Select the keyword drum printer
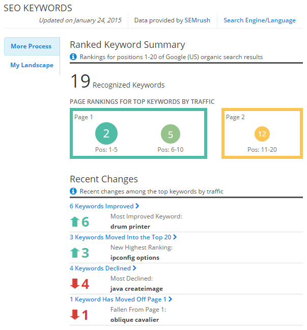 130,227
